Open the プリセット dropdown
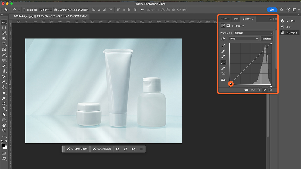The height and width of the screenshot is (169, 301). [253, 33]
